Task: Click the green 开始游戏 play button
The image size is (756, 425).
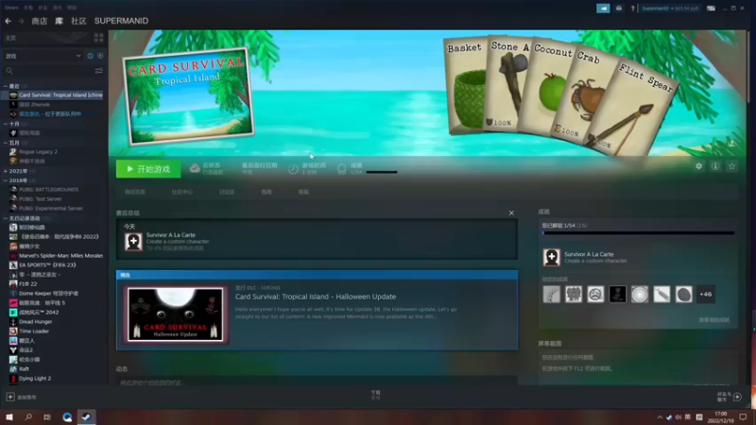Action: 148,169
